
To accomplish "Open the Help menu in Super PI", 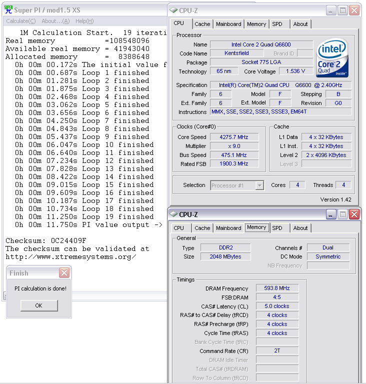I will pyautogui.click(x=84, y=21).
